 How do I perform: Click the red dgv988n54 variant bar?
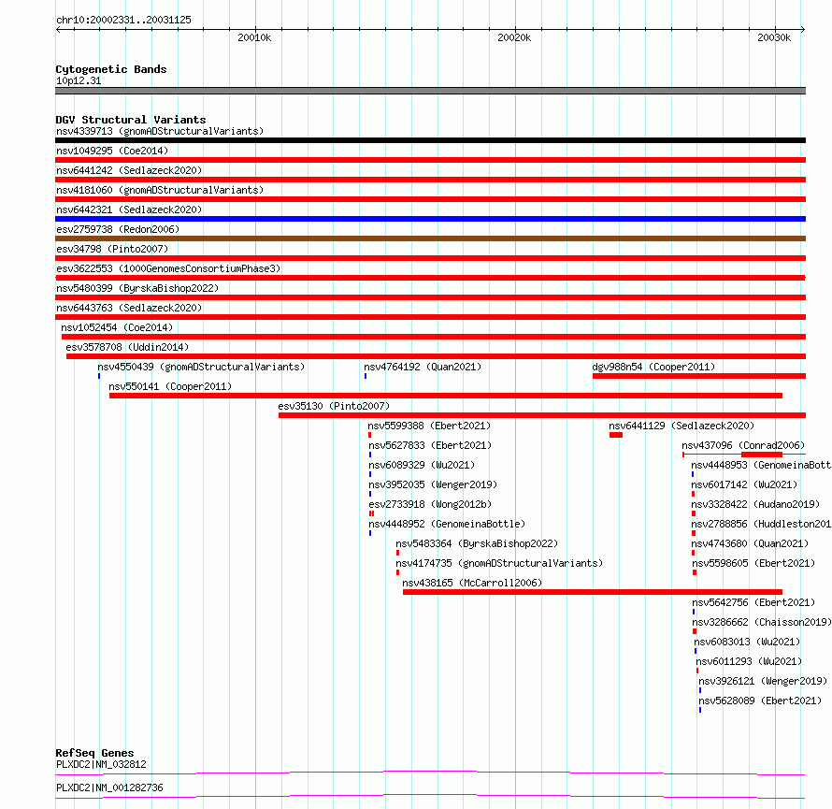coord(699,376)
